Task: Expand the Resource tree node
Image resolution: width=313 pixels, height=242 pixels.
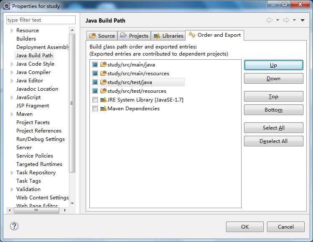Action: [x=12, y=31]
